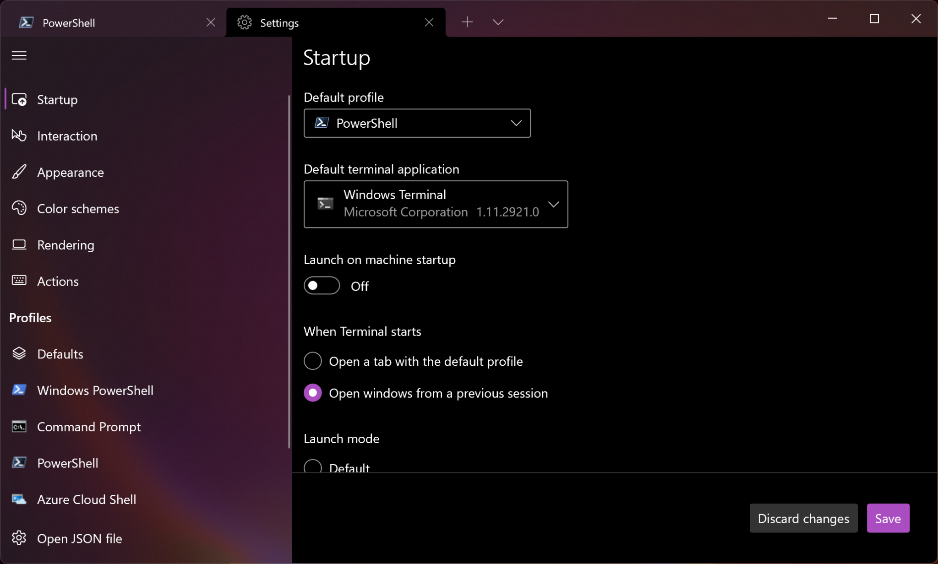
Task: Select Open a tab with default profile
Action: tap(313, 361)
